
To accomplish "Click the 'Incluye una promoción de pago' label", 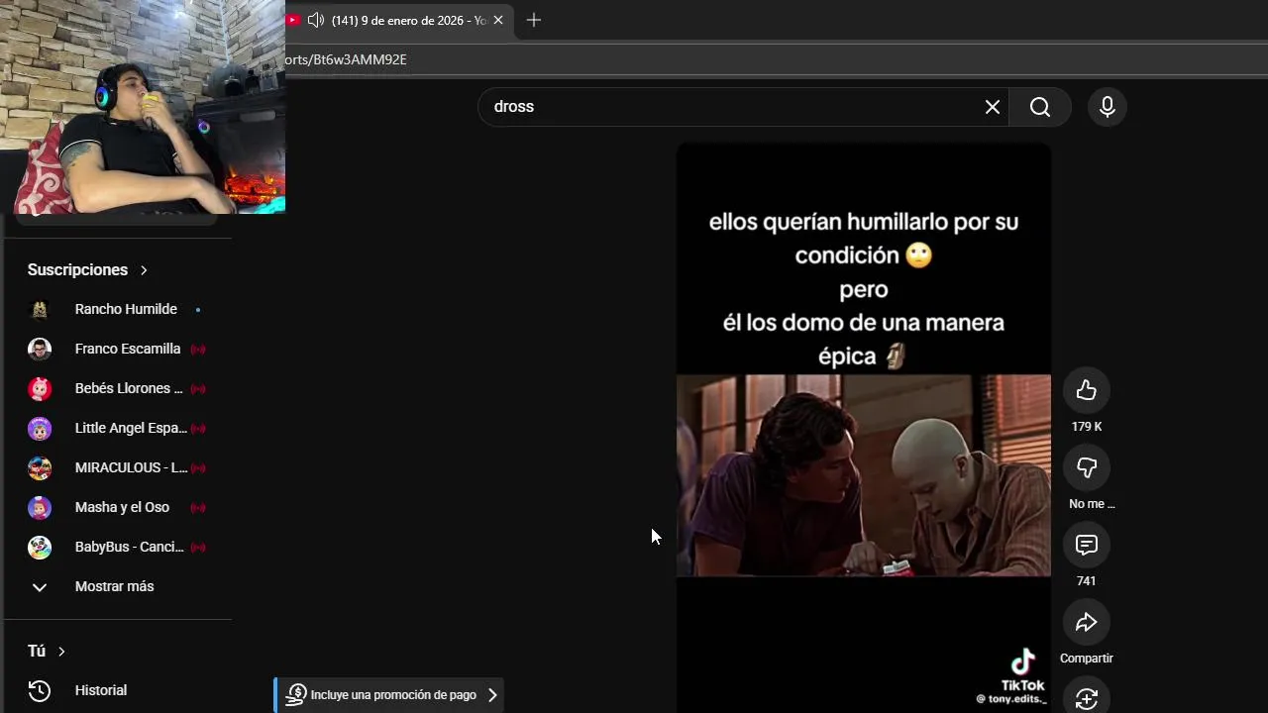I will click(x=393, y=695).
